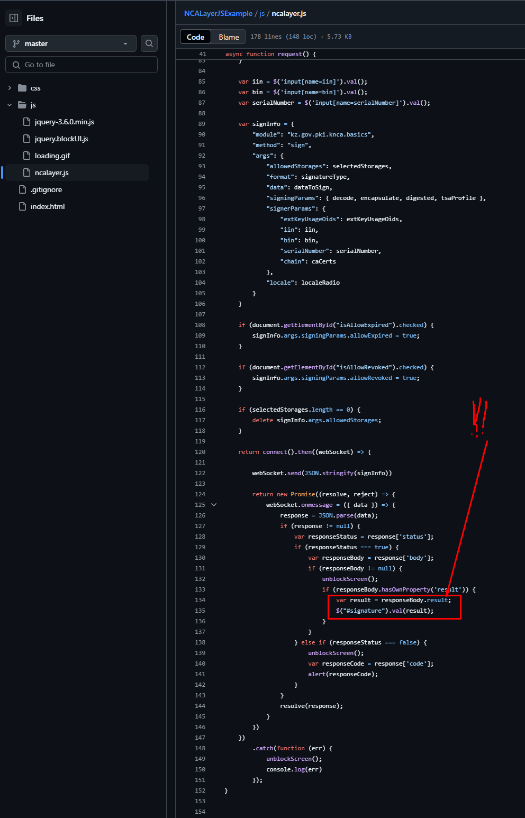The width and height of the screenshot is (525, 818).
Task: Click line number 134 in the code
Action: point(200,600)
